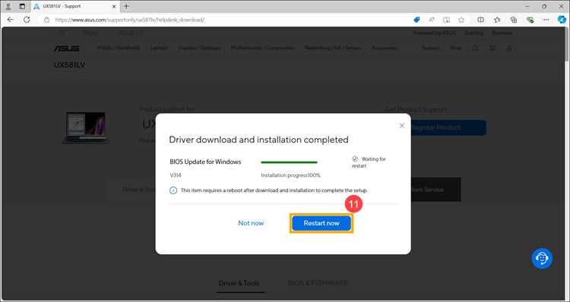
Task: Activate the Read aloud icon
Action: (432, 20)
